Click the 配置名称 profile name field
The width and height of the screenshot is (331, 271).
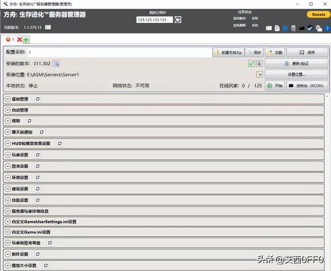point(119,52)
